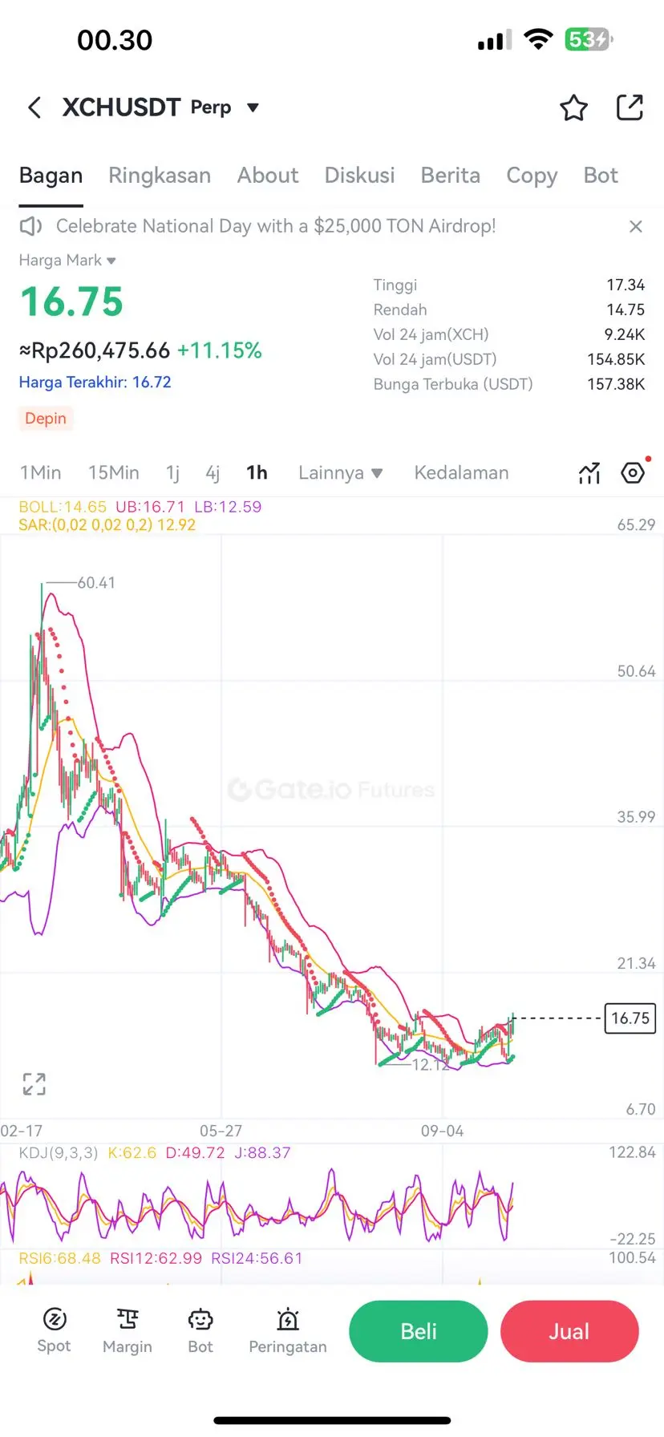Screen dimensions: 664x1437
Task: Tap the Depin tag
Action: (x=46, y=419)
